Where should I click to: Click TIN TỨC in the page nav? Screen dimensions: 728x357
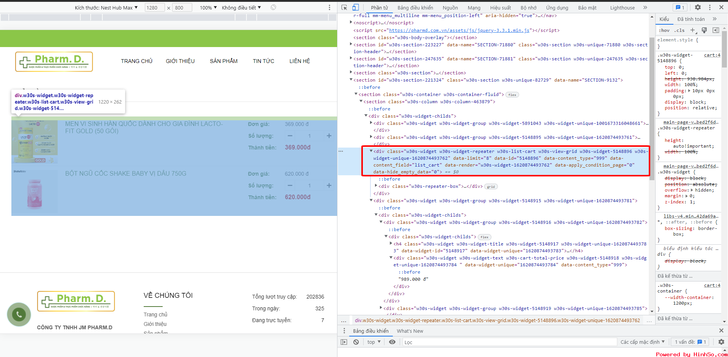pyautogui.click(x=264, y=61)
